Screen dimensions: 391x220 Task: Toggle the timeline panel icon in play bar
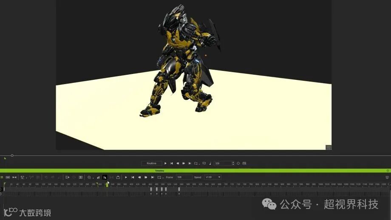coord(244,164)
